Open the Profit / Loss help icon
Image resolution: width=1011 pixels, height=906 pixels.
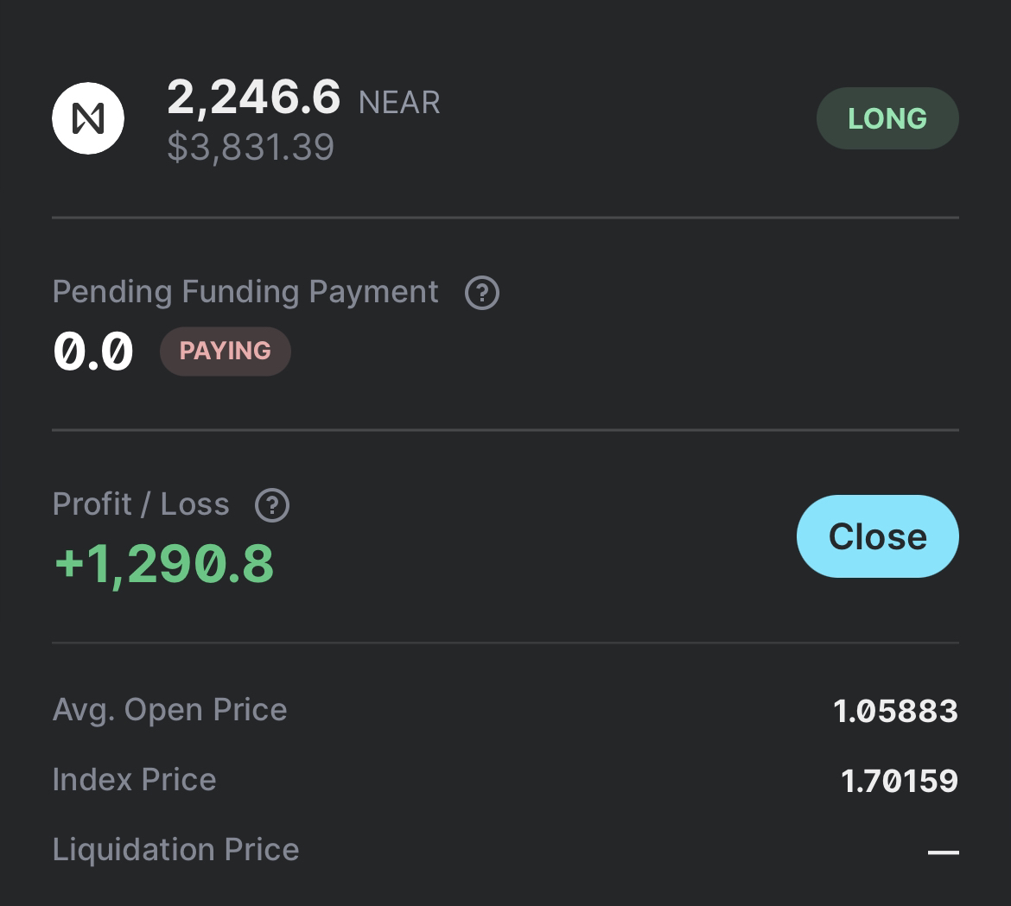(x=272, y=505)
